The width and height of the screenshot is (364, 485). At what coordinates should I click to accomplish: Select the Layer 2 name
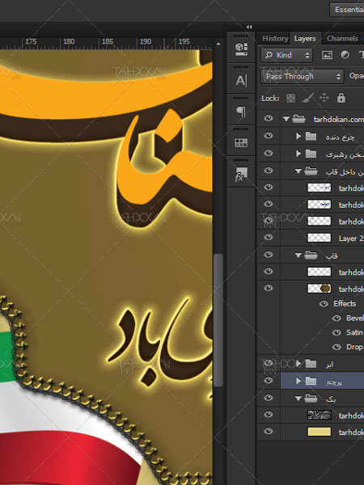point(351,238)
